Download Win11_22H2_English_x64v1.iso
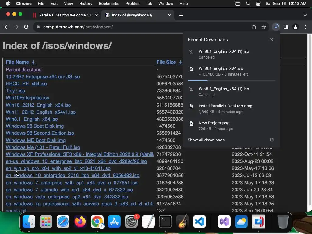 click(41, 112)
